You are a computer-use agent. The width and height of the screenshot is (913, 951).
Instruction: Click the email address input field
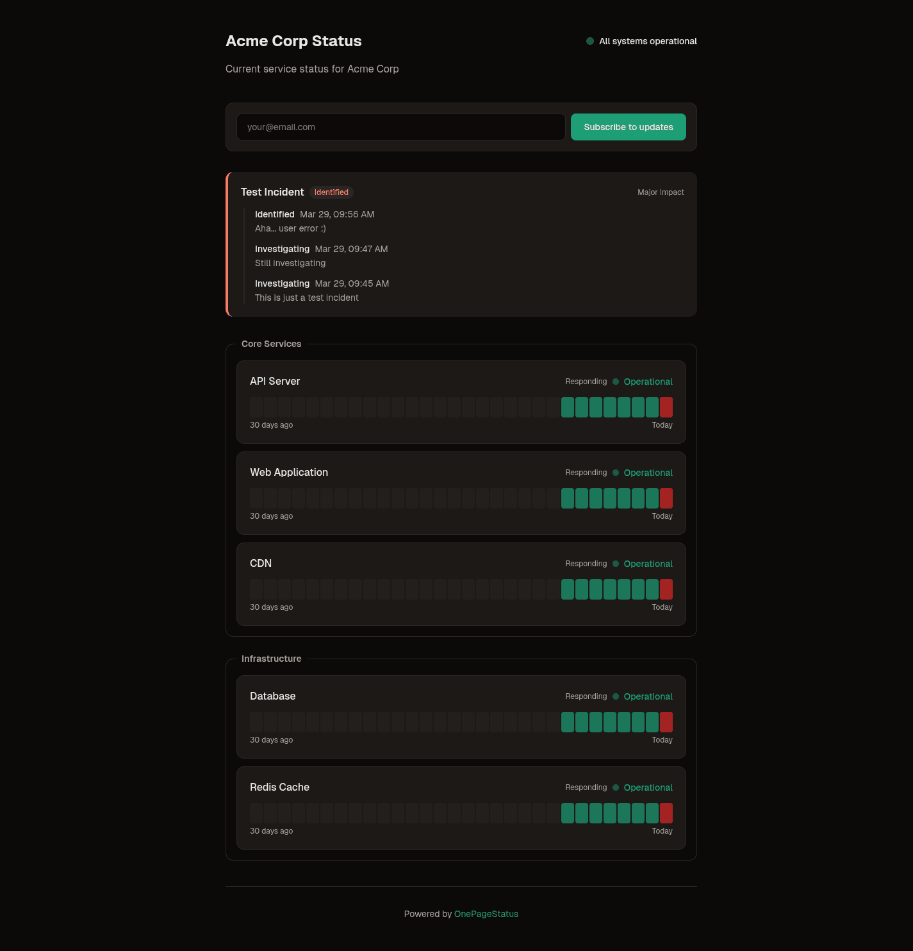click(x=401, y=127)
